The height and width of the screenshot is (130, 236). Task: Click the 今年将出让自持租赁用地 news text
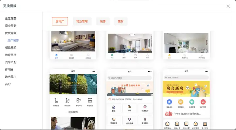tap(187, 114)
